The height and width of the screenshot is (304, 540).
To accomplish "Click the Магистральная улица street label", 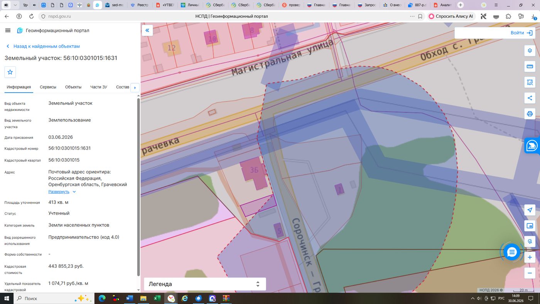I will [283, 58].
